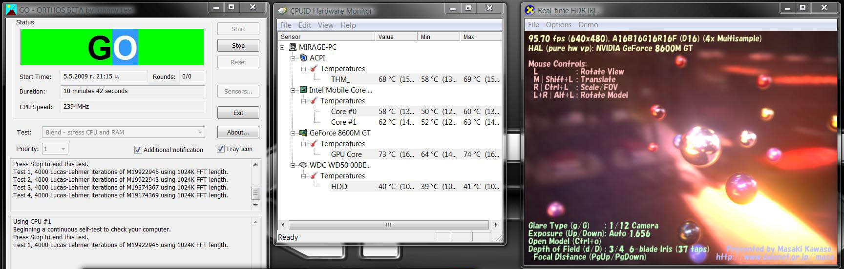Image resolution: width=844 pixels, height=269 pixels.
Task: Open the Options menu in HDR IBL
Action: 559,25
